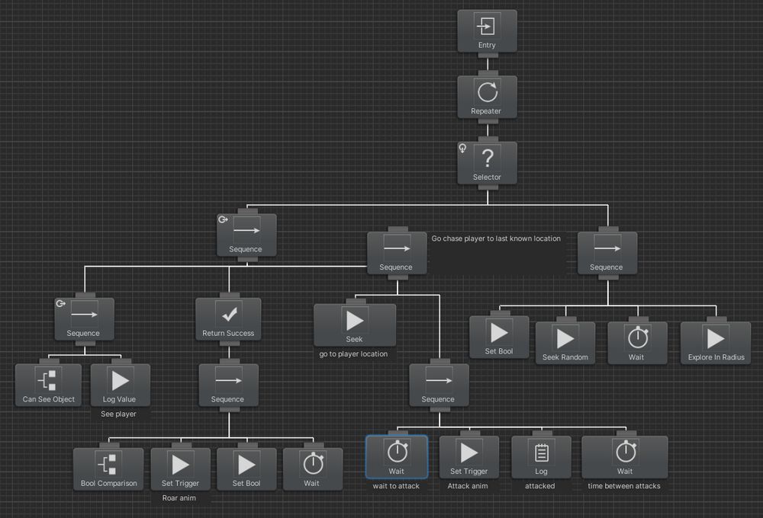Viewport: 763px width, 518px height.
Task: Click the 'go to player location' comment
Action: [354, 353]
